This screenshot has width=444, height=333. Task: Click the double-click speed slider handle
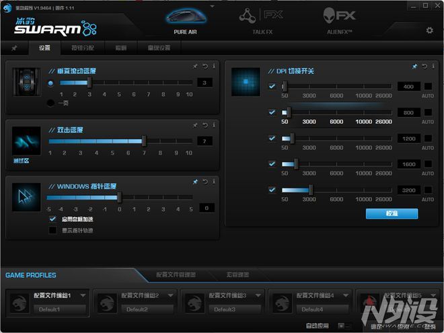(x=144, y=141)
